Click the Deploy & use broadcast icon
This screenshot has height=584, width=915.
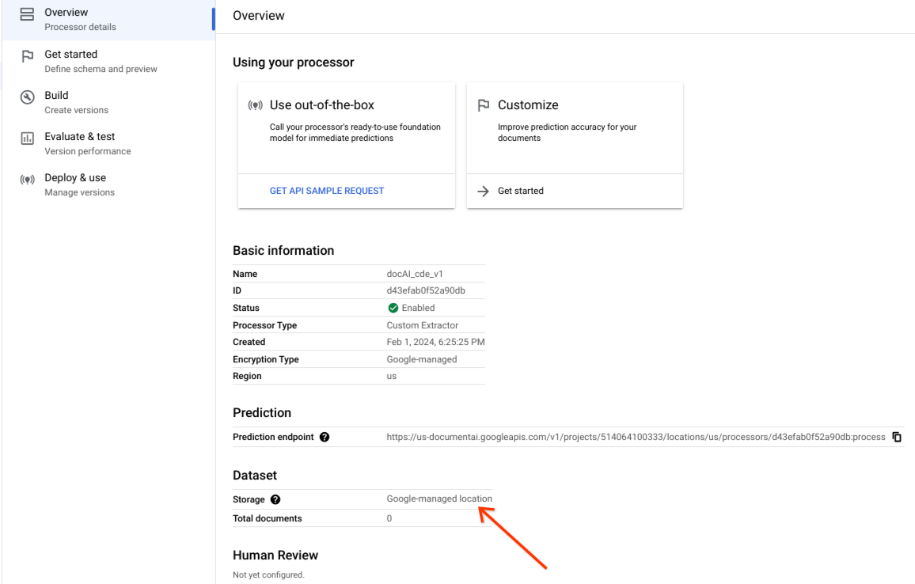[x=27, y=180]
